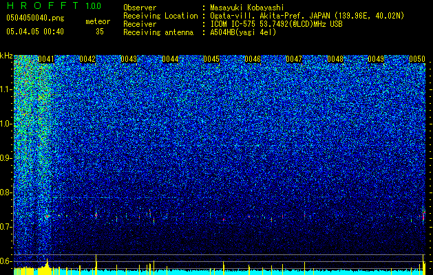Screen dimensions: 433x275
Task: Click the 0049 time marker
Action: point(376,59)
